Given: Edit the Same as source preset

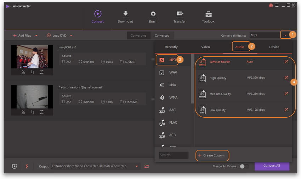Looking at the screenshot, I should 286,62.
